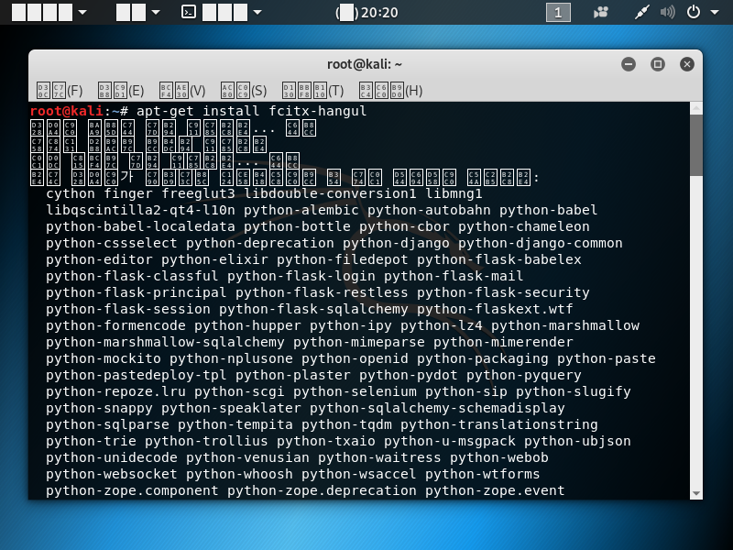The width and height of the screenshot is (733, 550).
Task: Click the scrollbar up arrow
Action: click(696, 108)
